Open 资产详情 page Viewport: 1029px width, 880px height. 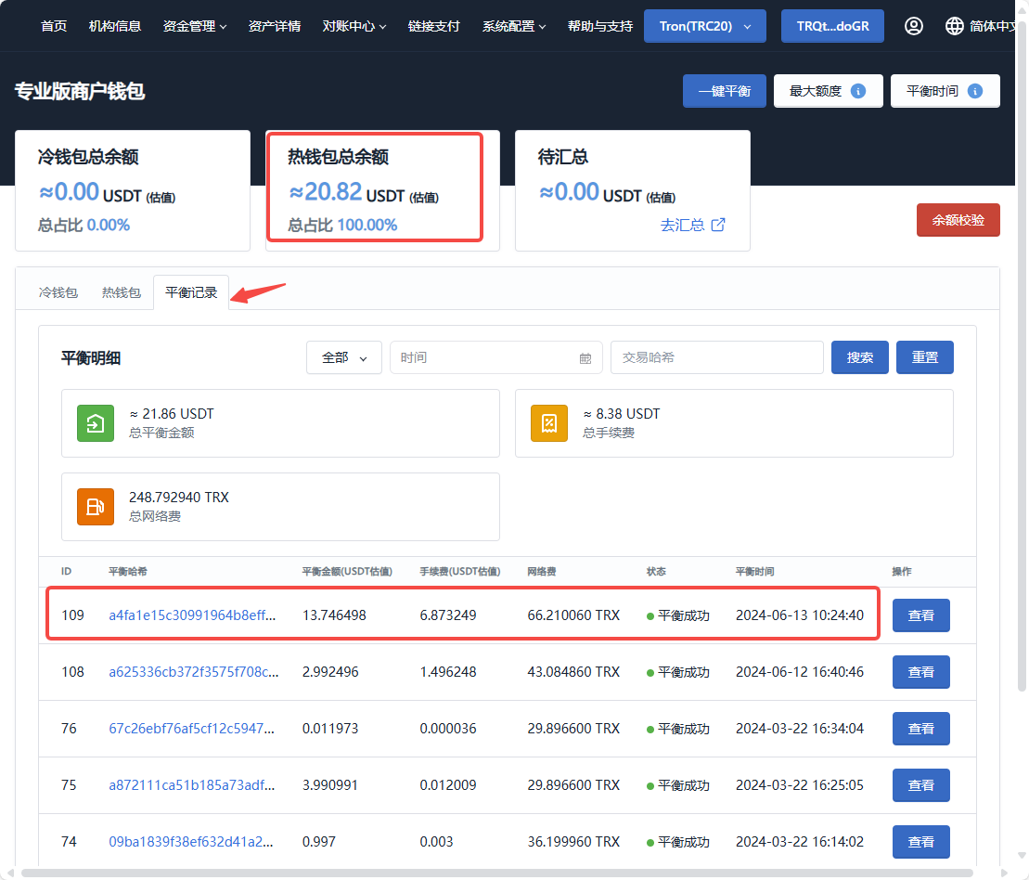275,26
